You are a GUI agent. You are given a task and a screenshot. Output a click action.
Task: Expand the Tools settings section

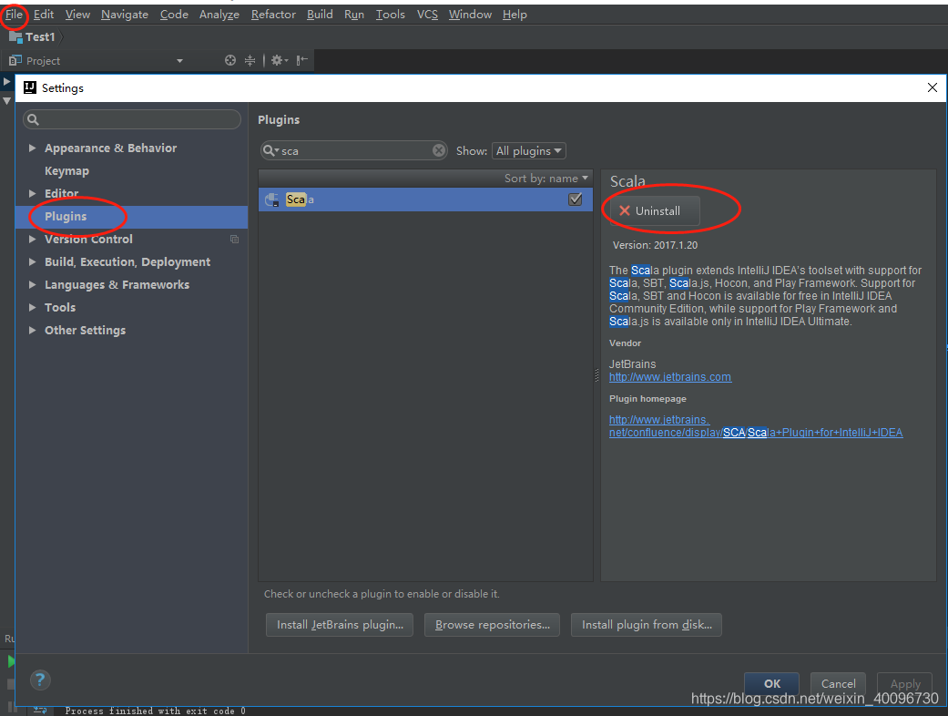tap(32, 308)
